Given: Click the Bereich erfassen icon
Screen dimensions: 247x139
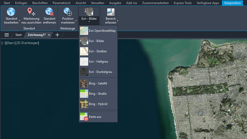Looking at the screenshot, I should [x=111, y=12].
